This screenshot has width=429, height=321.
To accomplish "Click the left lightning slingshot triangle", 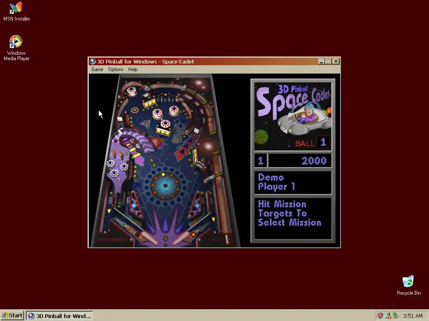I will point(136,206).
